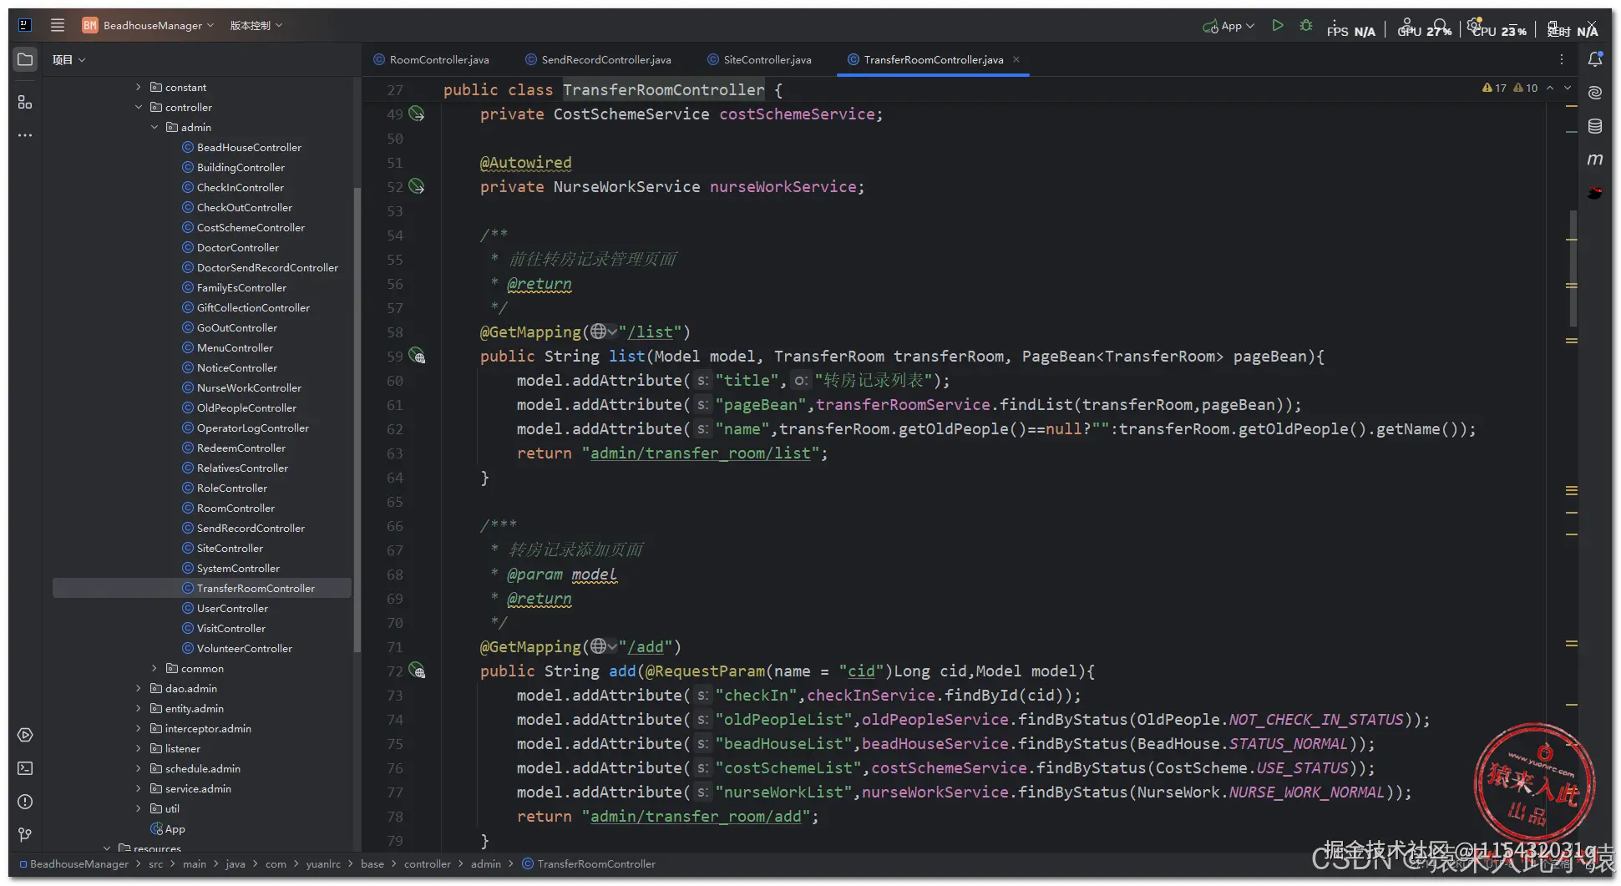This screenshot has width=1621, height=886.
Task: Open BeadHouseController in the project tree
Action: [249, 147]
